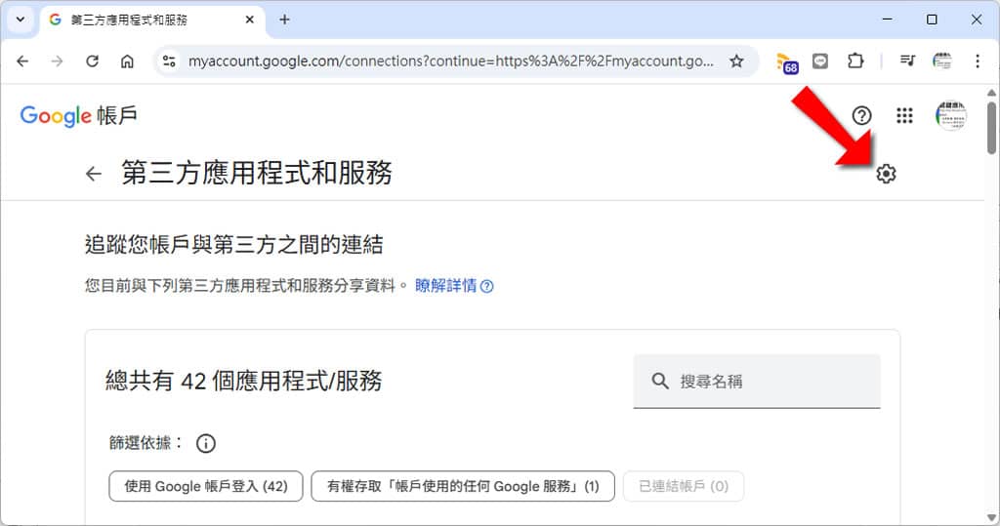Open a new browser tab
Image resolution: width=1000 pixels, height=526 pixels.
(284, 20)
